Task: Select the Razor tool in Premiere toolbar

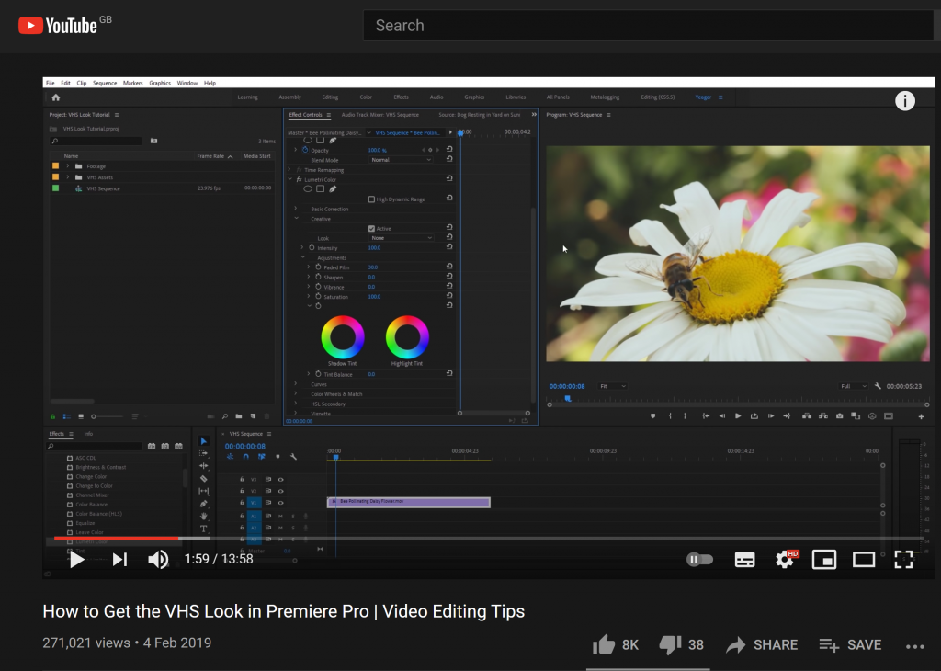Action: [x=203, y=478]
